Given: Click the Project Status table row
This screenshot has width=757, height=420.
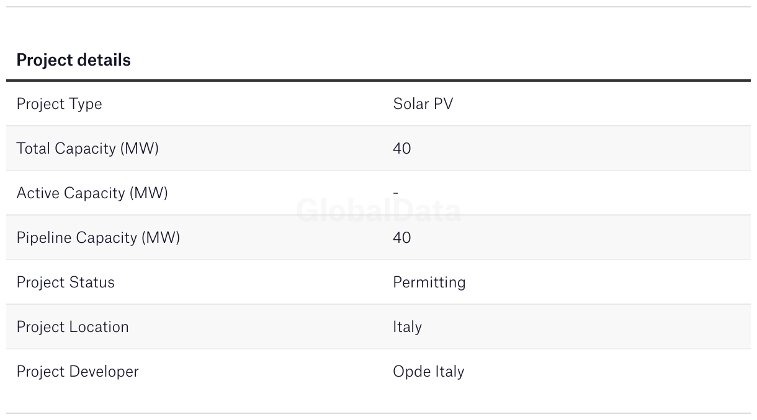Looking at the screenshot, I should (x=378, y=282).
